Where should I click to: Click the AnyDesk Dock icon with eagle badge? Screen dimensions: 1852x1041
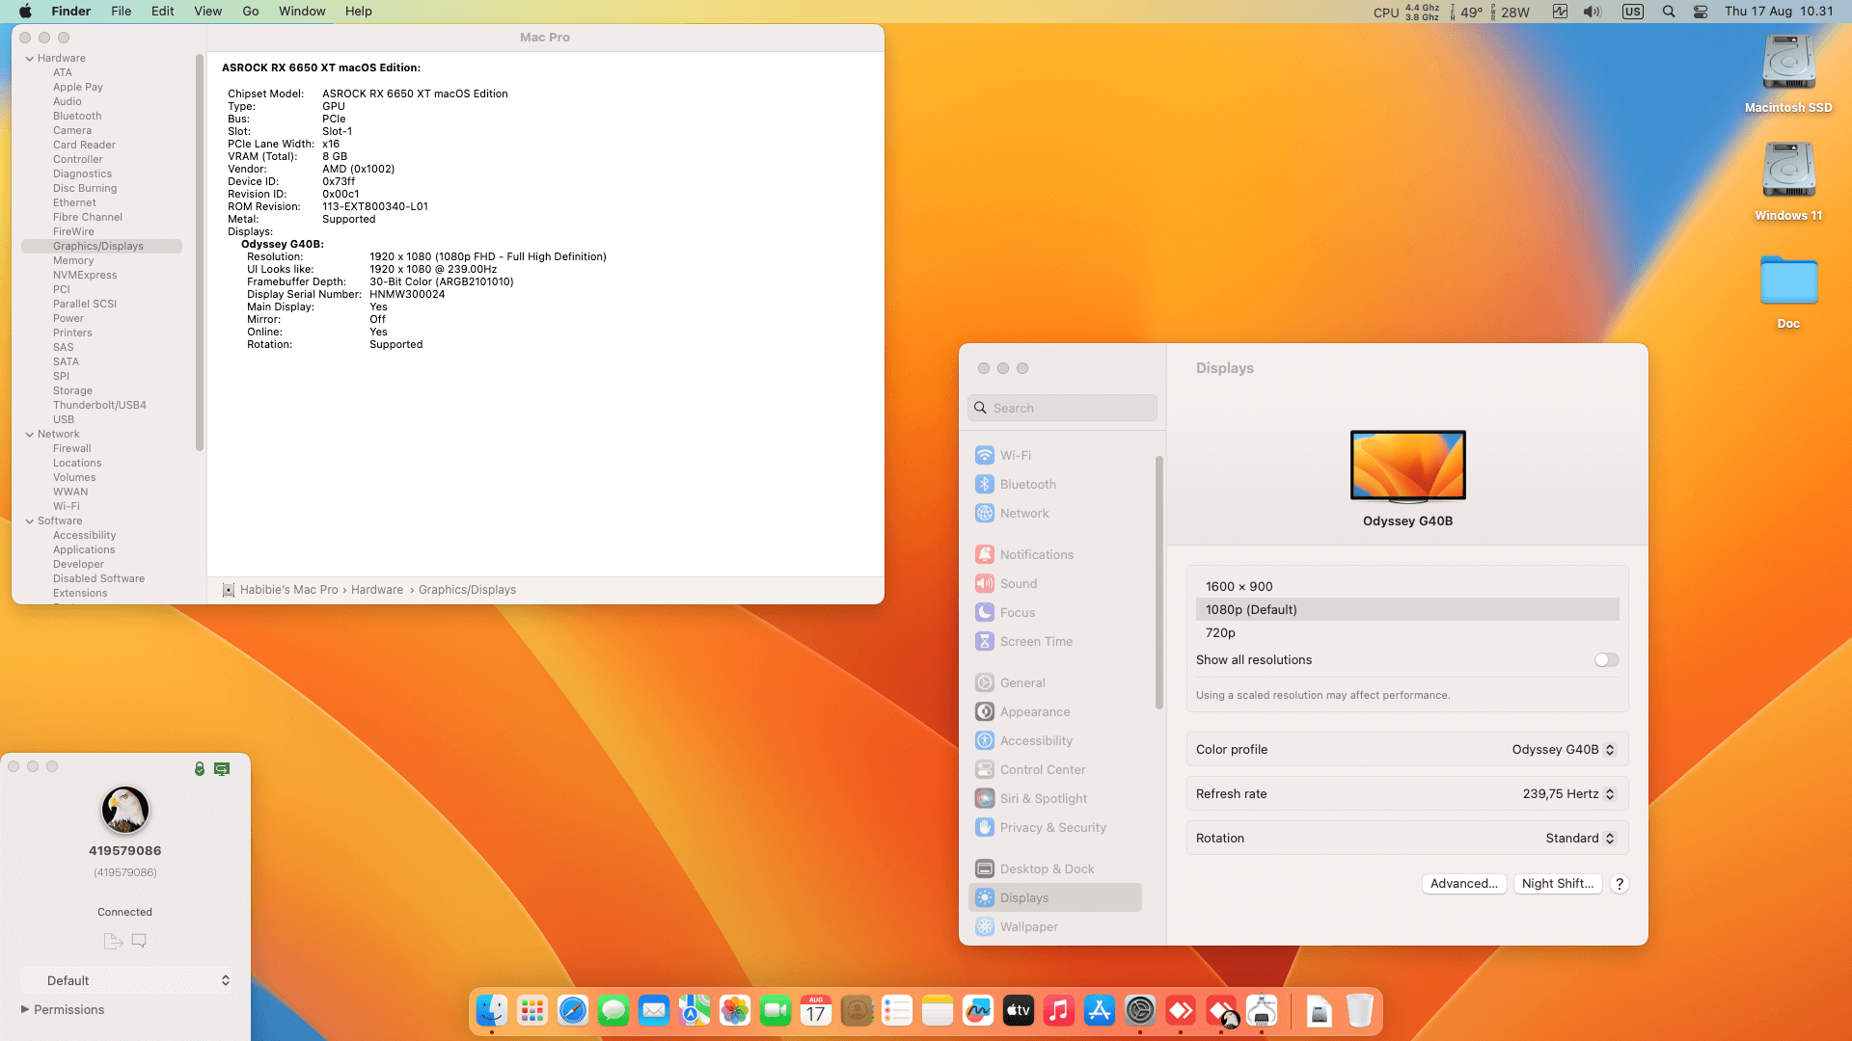(x=1221, y=1010)
